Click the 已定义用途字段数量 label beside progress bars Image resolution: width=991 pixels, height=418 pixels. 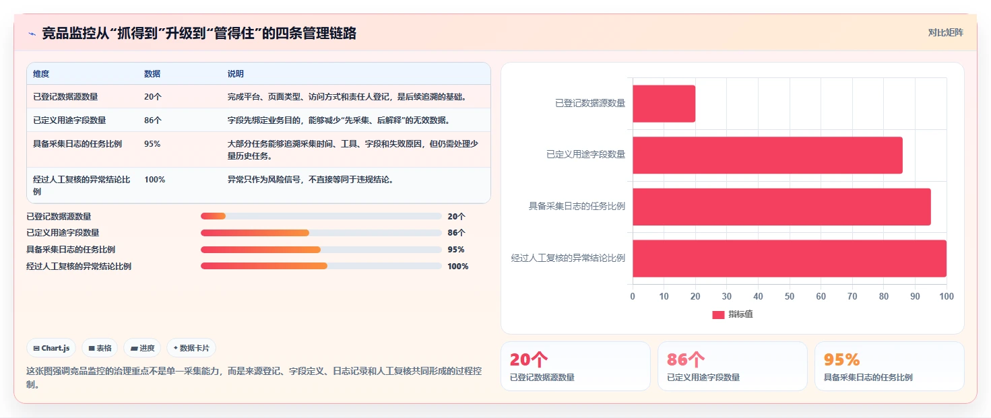[63, 233]
